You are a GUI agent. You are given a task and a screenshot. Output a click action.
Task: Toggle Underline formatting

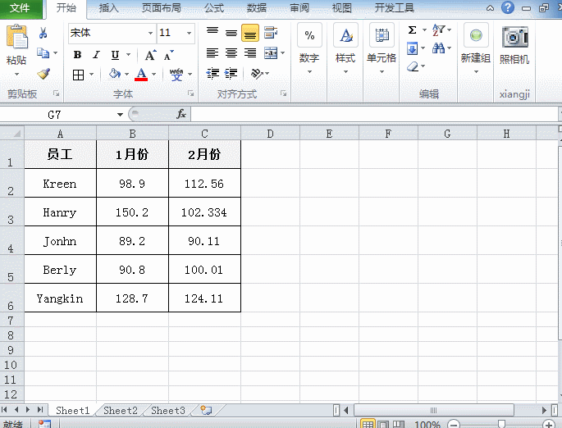tap(115, 55)
